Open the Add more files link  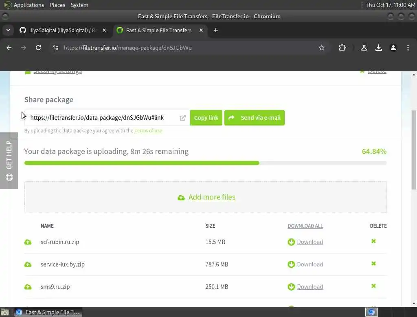(212, 197)
